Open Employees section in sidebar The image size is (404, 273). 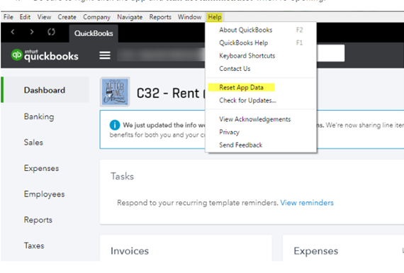(45, 194)
